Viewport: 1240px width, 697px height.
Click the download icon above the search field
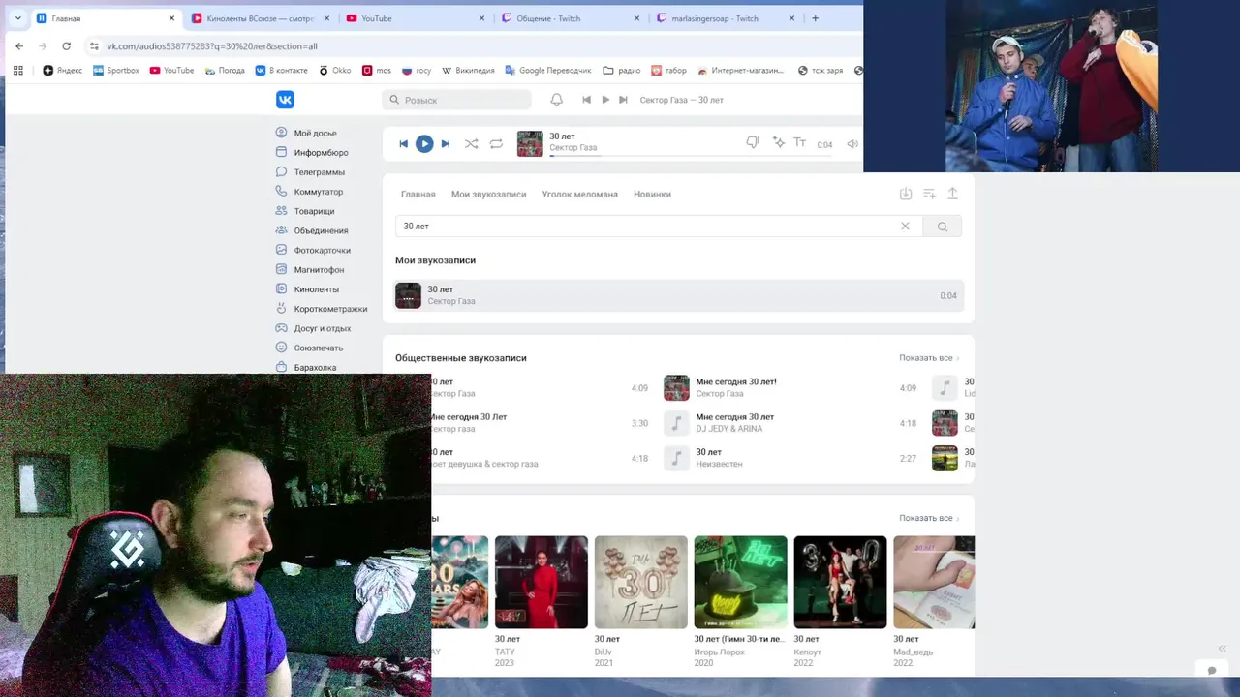coord(906,194)
